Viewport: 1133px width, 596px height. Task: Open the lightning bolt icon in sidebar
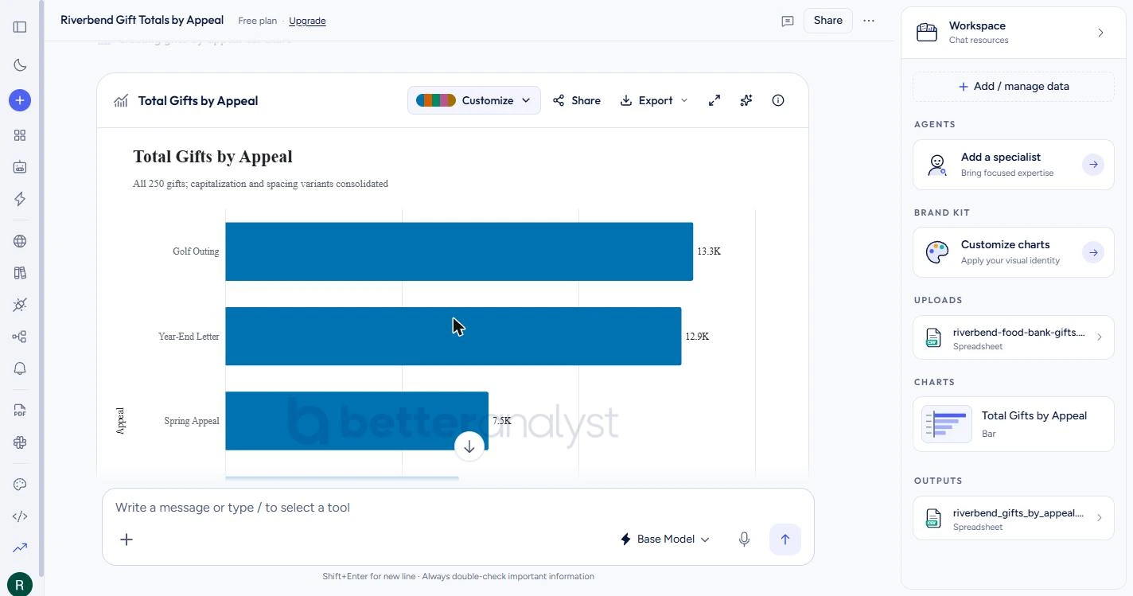click(x=20, y=199)
